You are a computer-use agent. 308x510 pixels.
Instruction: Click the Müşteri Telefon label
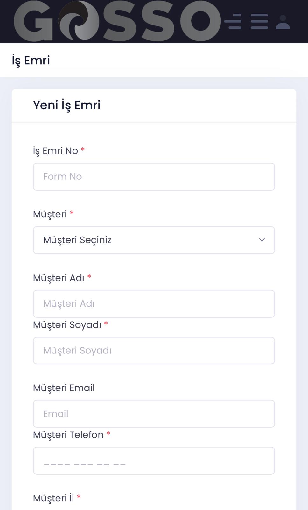tap(68, 435)
